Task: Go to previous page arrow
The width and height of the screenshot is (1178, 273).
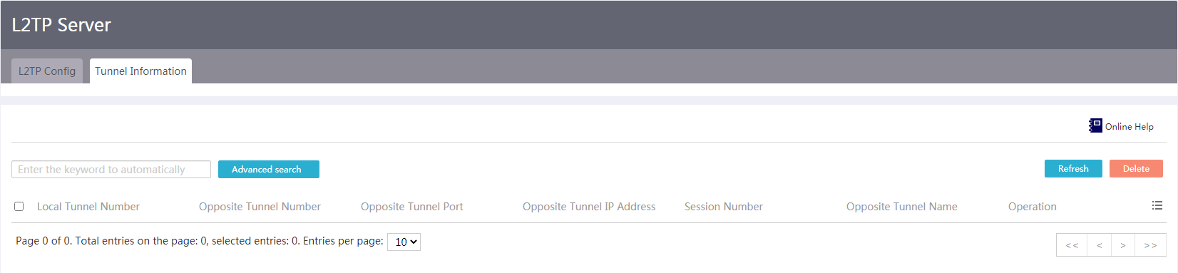Action: pyautogui.click(x=1099, y=245)
